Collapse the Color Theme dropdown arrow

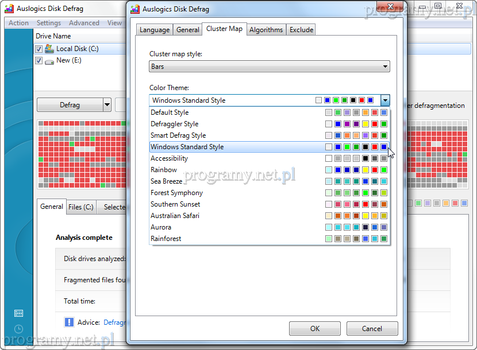(385, 100)
